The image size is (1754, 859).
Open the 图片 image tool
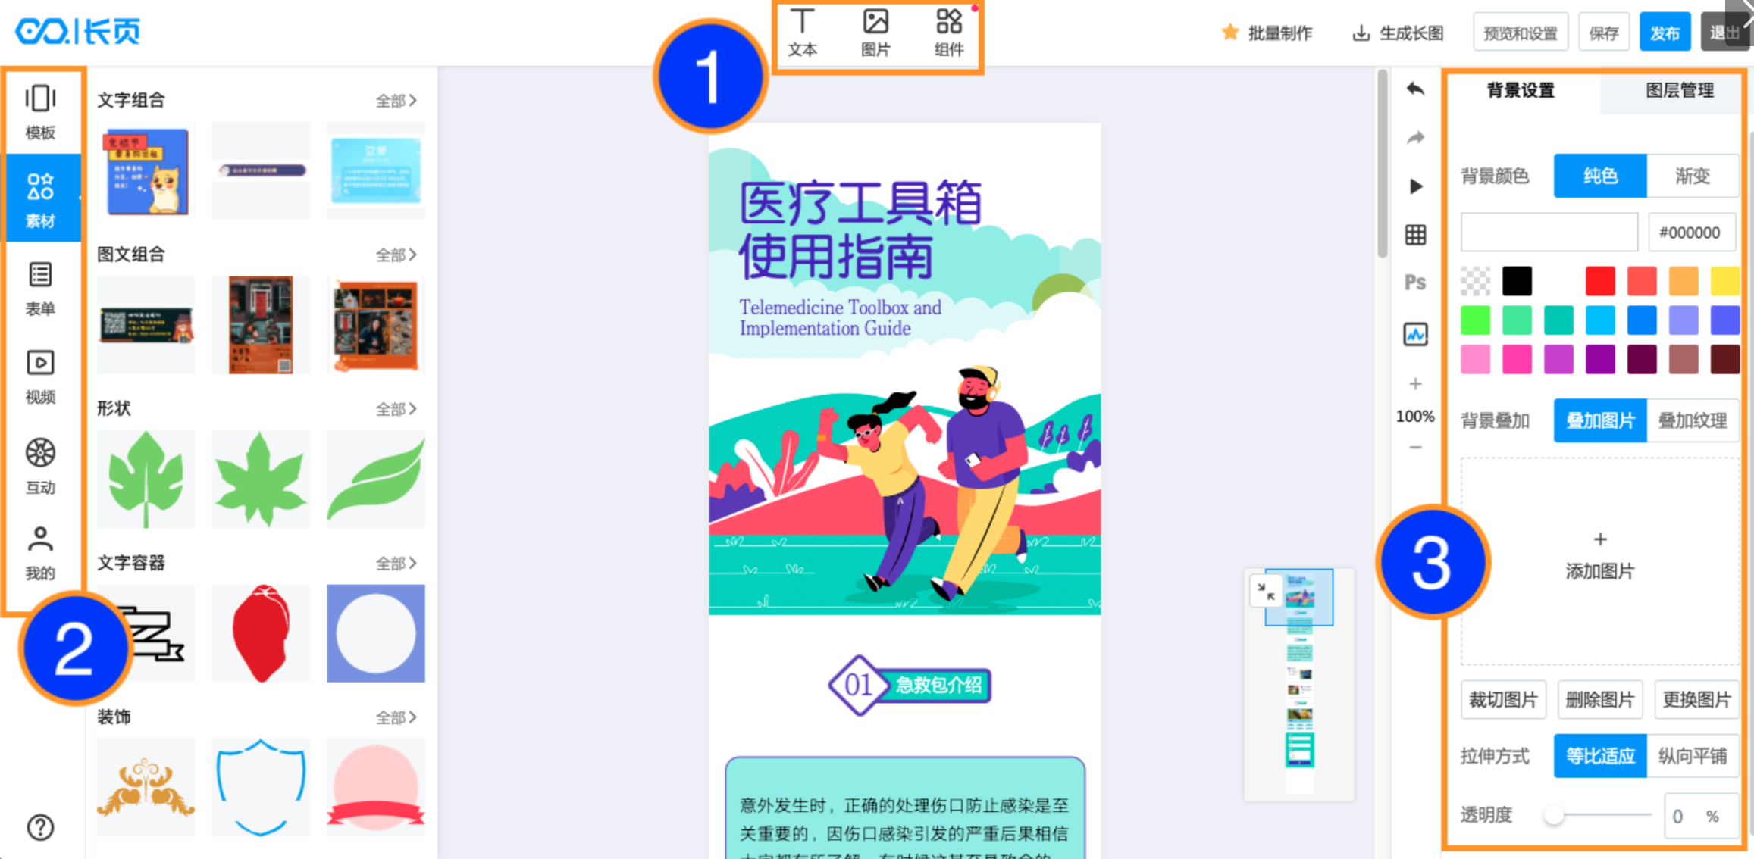coord(875,33)
